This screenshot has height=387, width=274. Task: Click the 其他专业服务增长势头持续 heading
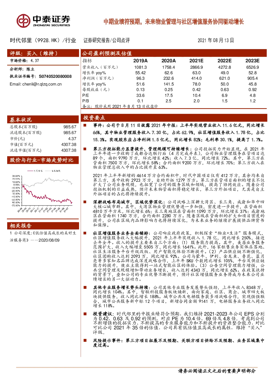121,287
